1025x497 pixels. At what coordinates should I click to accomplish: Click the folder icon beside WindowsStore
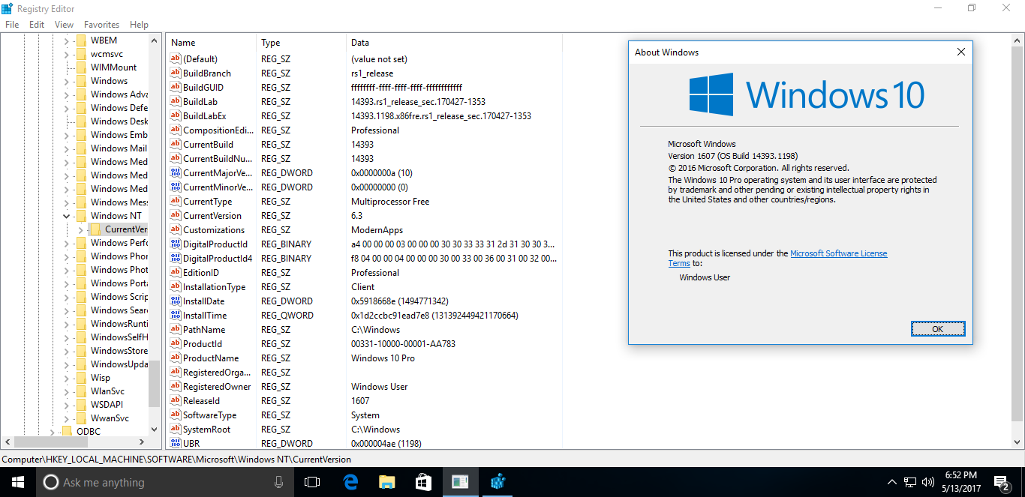tap(81, 351)
